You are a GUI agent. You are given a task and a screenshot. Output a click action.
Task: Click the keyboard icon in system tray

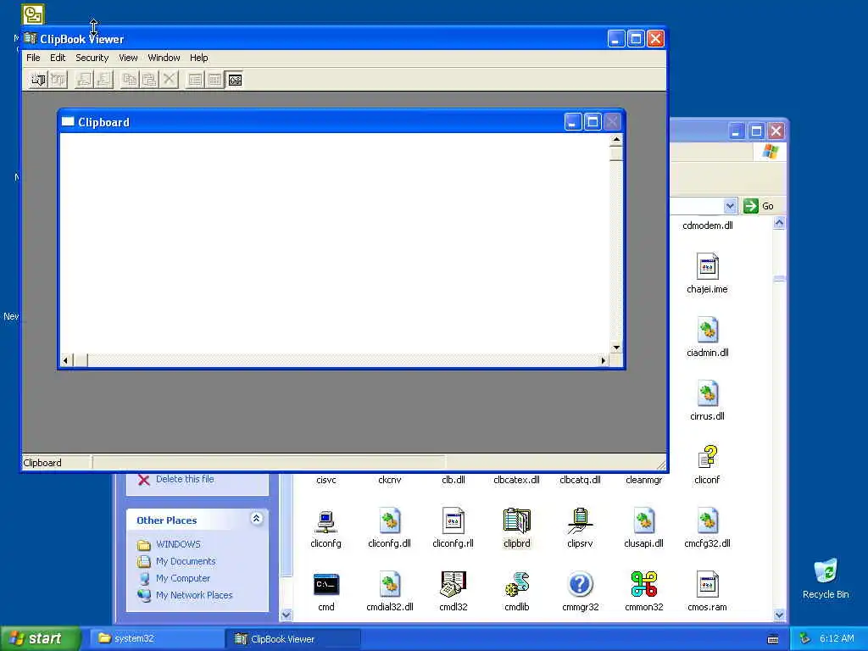(773, 639)
